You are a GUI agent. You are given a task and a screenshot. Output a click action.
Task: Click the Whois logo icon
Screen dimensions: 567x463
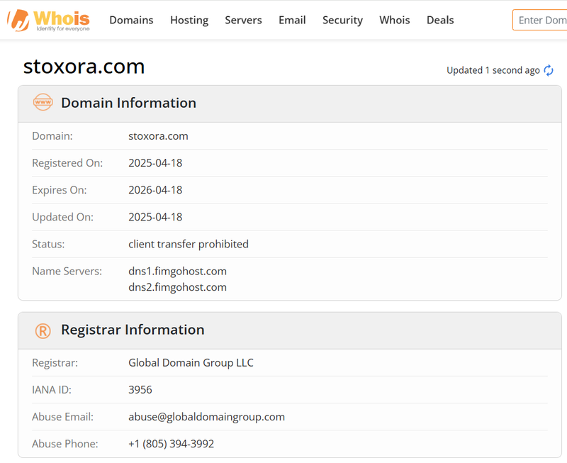coord(48,21)
